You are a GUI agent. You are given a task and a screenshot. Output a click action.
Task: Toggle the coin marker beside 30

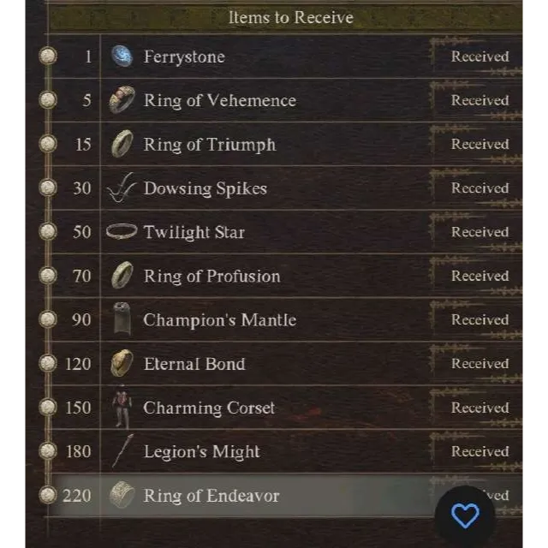[49, 188]
